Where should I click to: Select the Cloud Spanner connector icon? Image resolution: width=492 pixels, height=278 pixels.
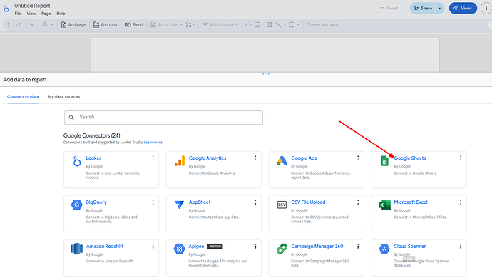click(x=384, y=249)
